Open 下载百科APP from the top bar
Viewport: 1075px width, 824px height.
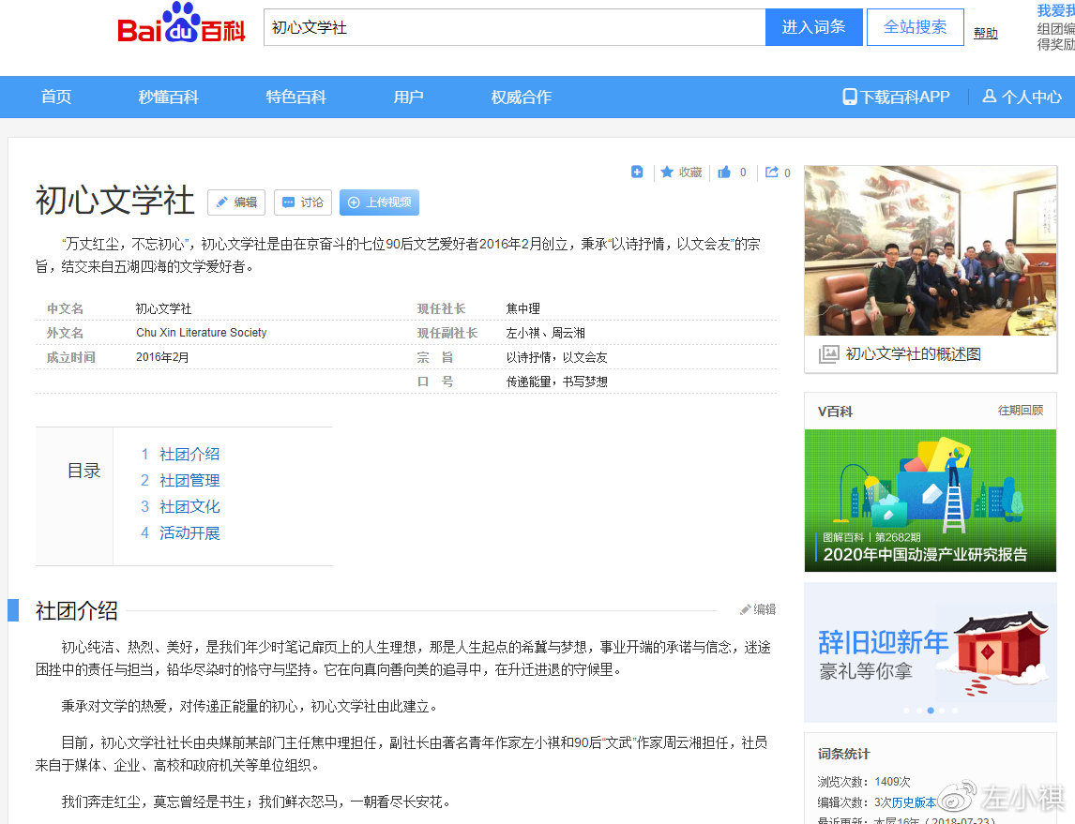point(896,97)
